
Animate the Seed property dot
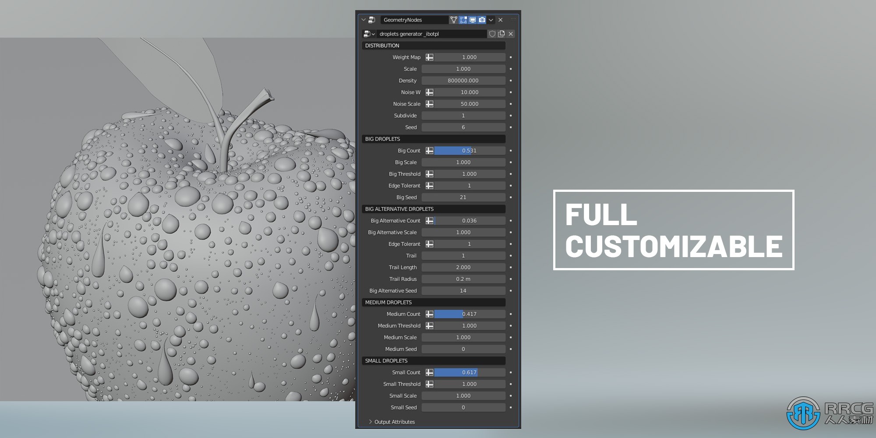(511, 127)
